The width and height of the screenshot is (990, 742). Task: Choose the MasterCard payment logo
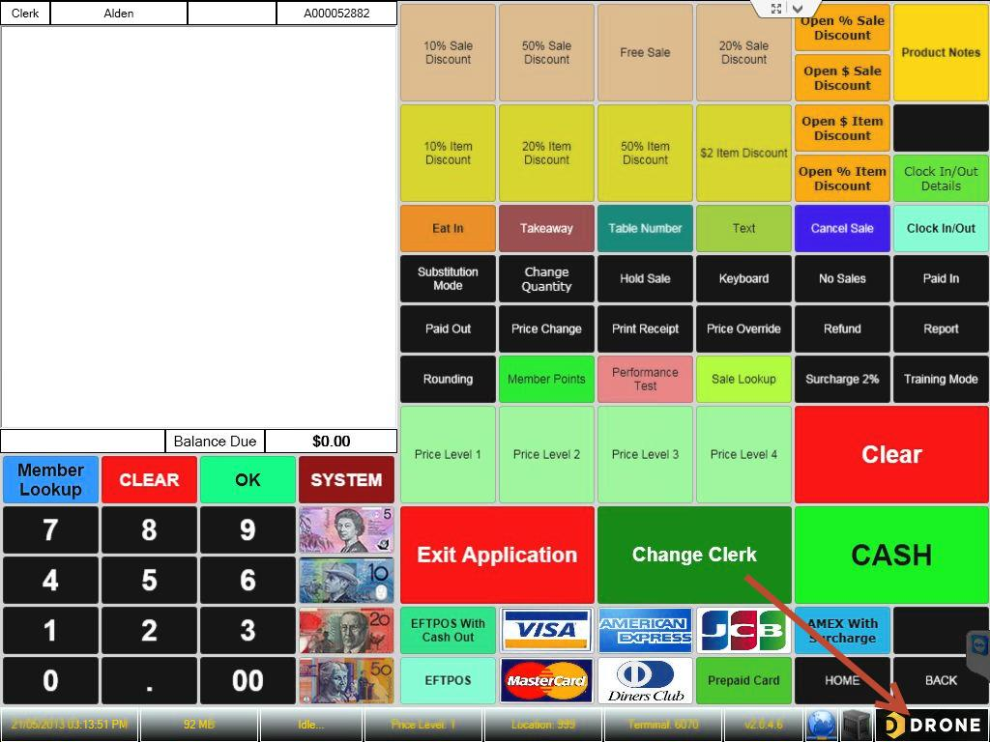(x=546, y=680)
